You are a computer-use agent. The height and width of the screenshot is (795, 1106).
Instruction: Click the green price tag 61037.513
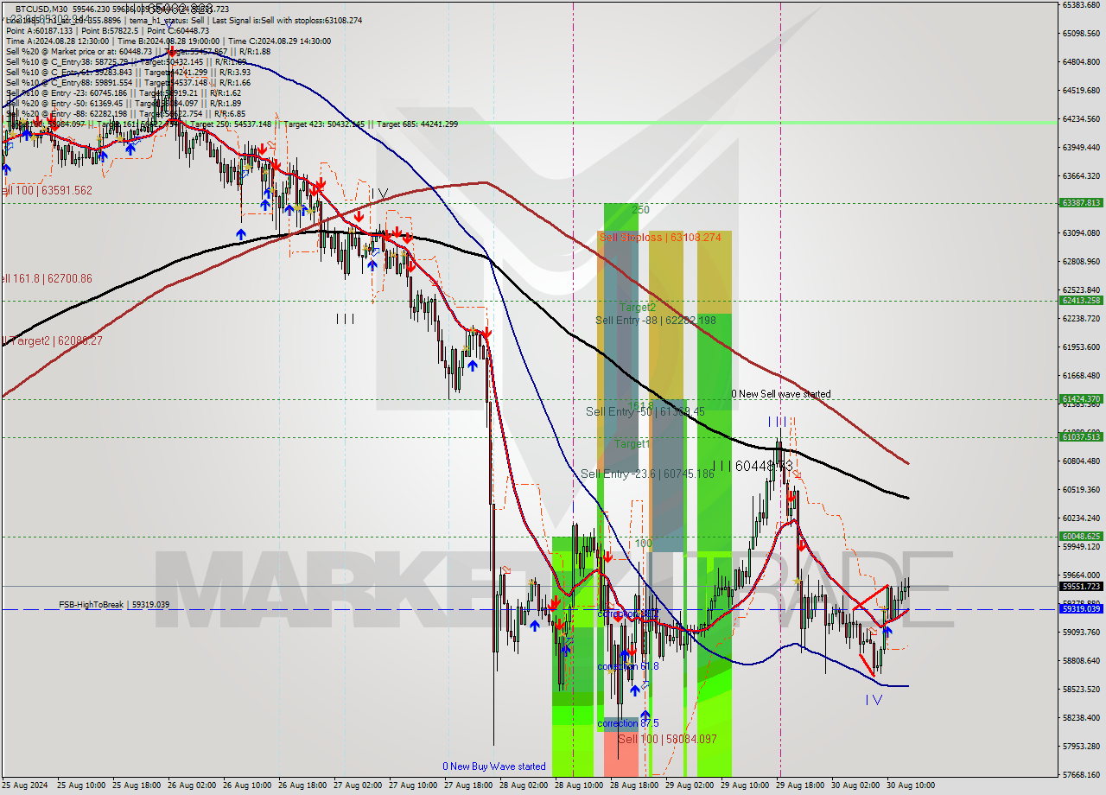tap(1080, 437)
